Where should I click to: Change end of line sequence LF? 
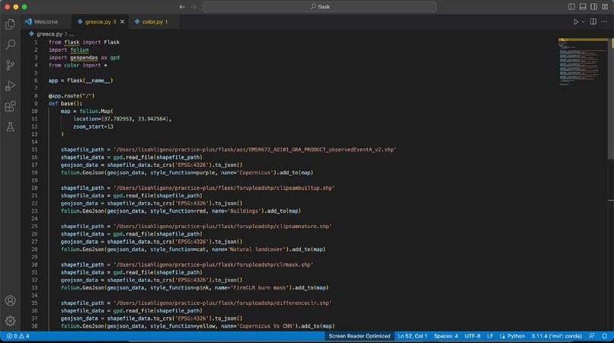pyautogui.click(x=490, y=336)
